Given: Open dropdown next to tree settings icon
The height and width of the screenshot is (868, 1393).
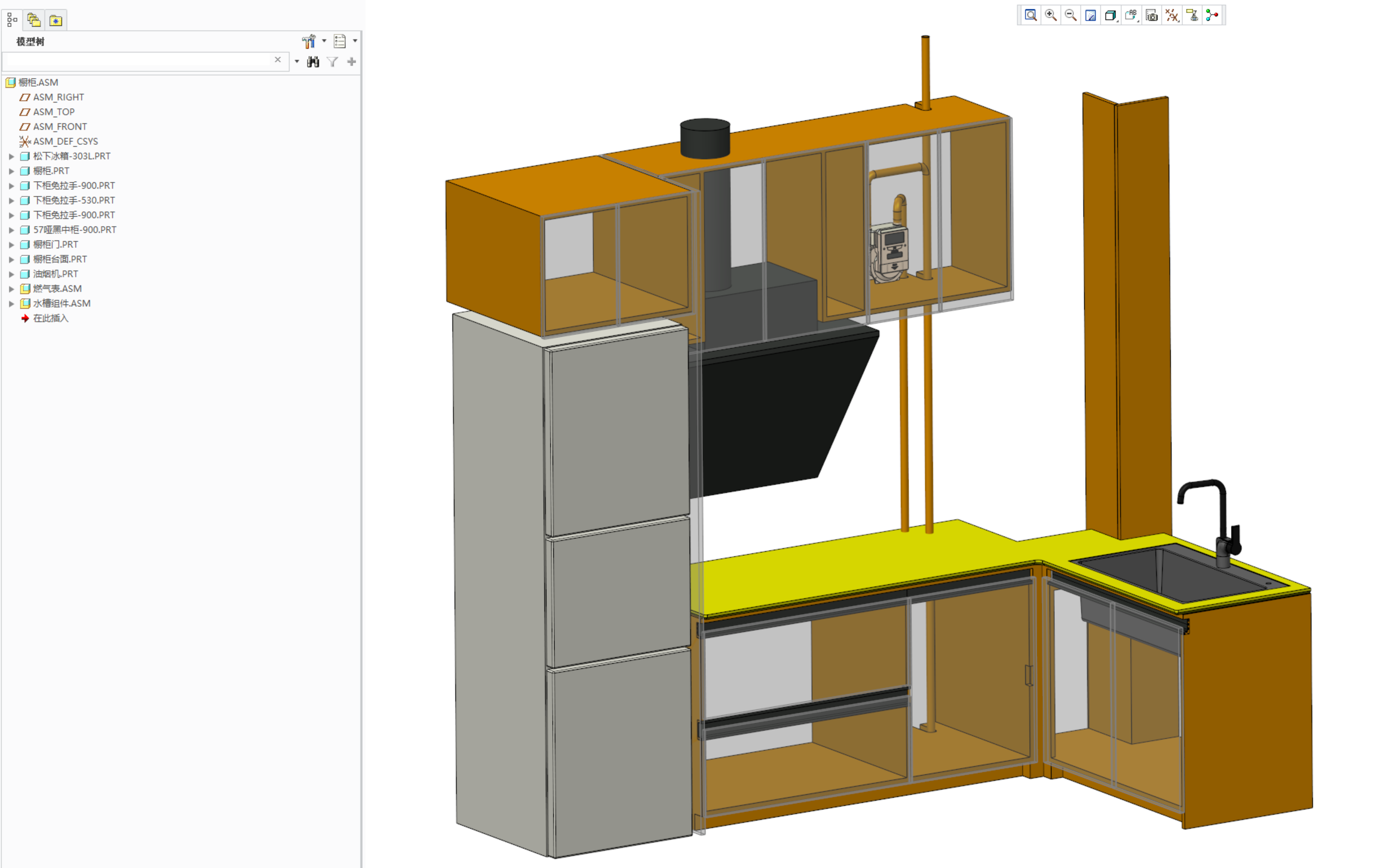Looking at the screenshot, I should pos(324,41).
